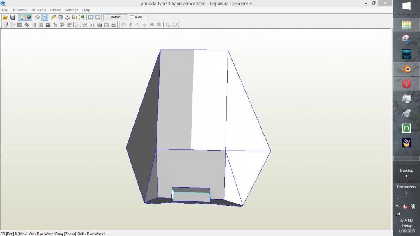This screenshot has height=236, width=420.
Task: Click the rotate 90 counterclockwise icon
Action: click(168, 25)
